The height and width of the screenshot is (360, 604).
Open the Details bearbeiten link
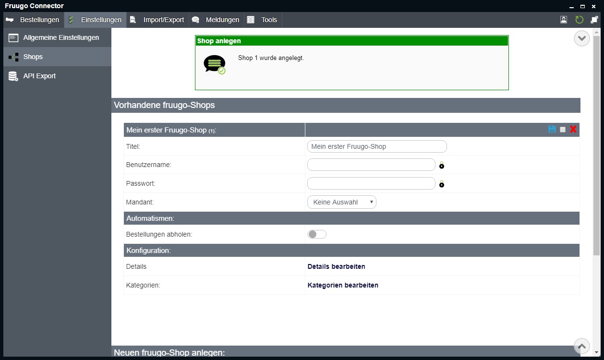click(336, 266)
